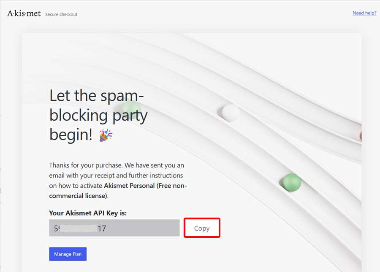The image size is (380, 272).
Task: Click the white ball on the track
Action: pyautogui.click(x=231, y=113)
